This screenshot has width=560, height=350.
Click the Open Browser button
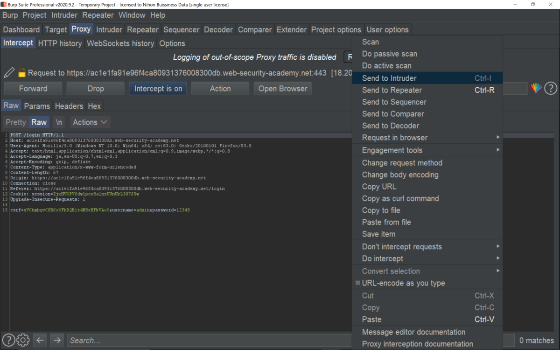(x=283, y=89)
